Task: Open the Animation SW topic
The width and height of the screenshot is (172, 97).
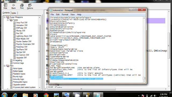Action: tap(22, 25)
